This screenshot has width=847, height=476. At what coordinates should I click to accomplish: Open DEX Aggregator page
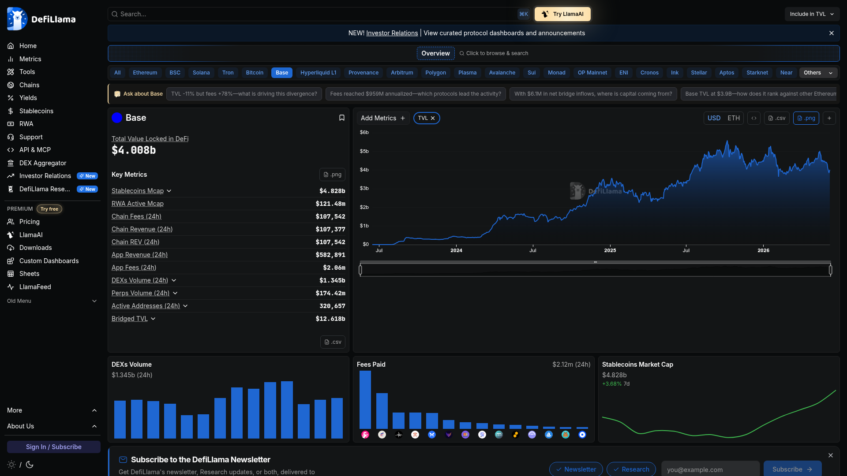coord(43,163)
